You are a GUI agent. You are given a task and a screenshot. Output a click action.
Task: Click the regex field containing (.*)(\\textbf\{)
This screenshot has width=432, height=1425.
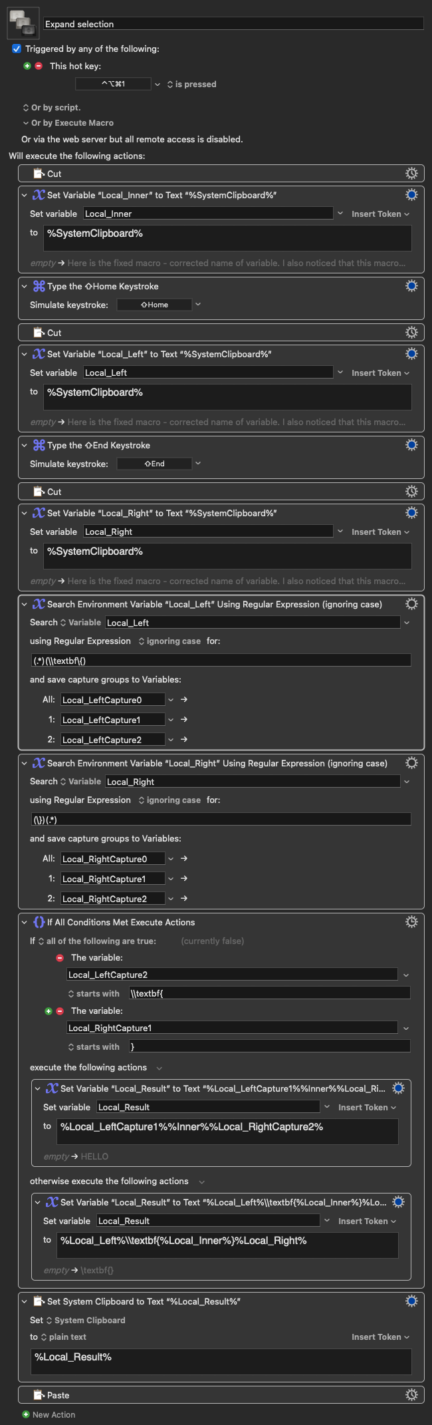coord(221,660)
